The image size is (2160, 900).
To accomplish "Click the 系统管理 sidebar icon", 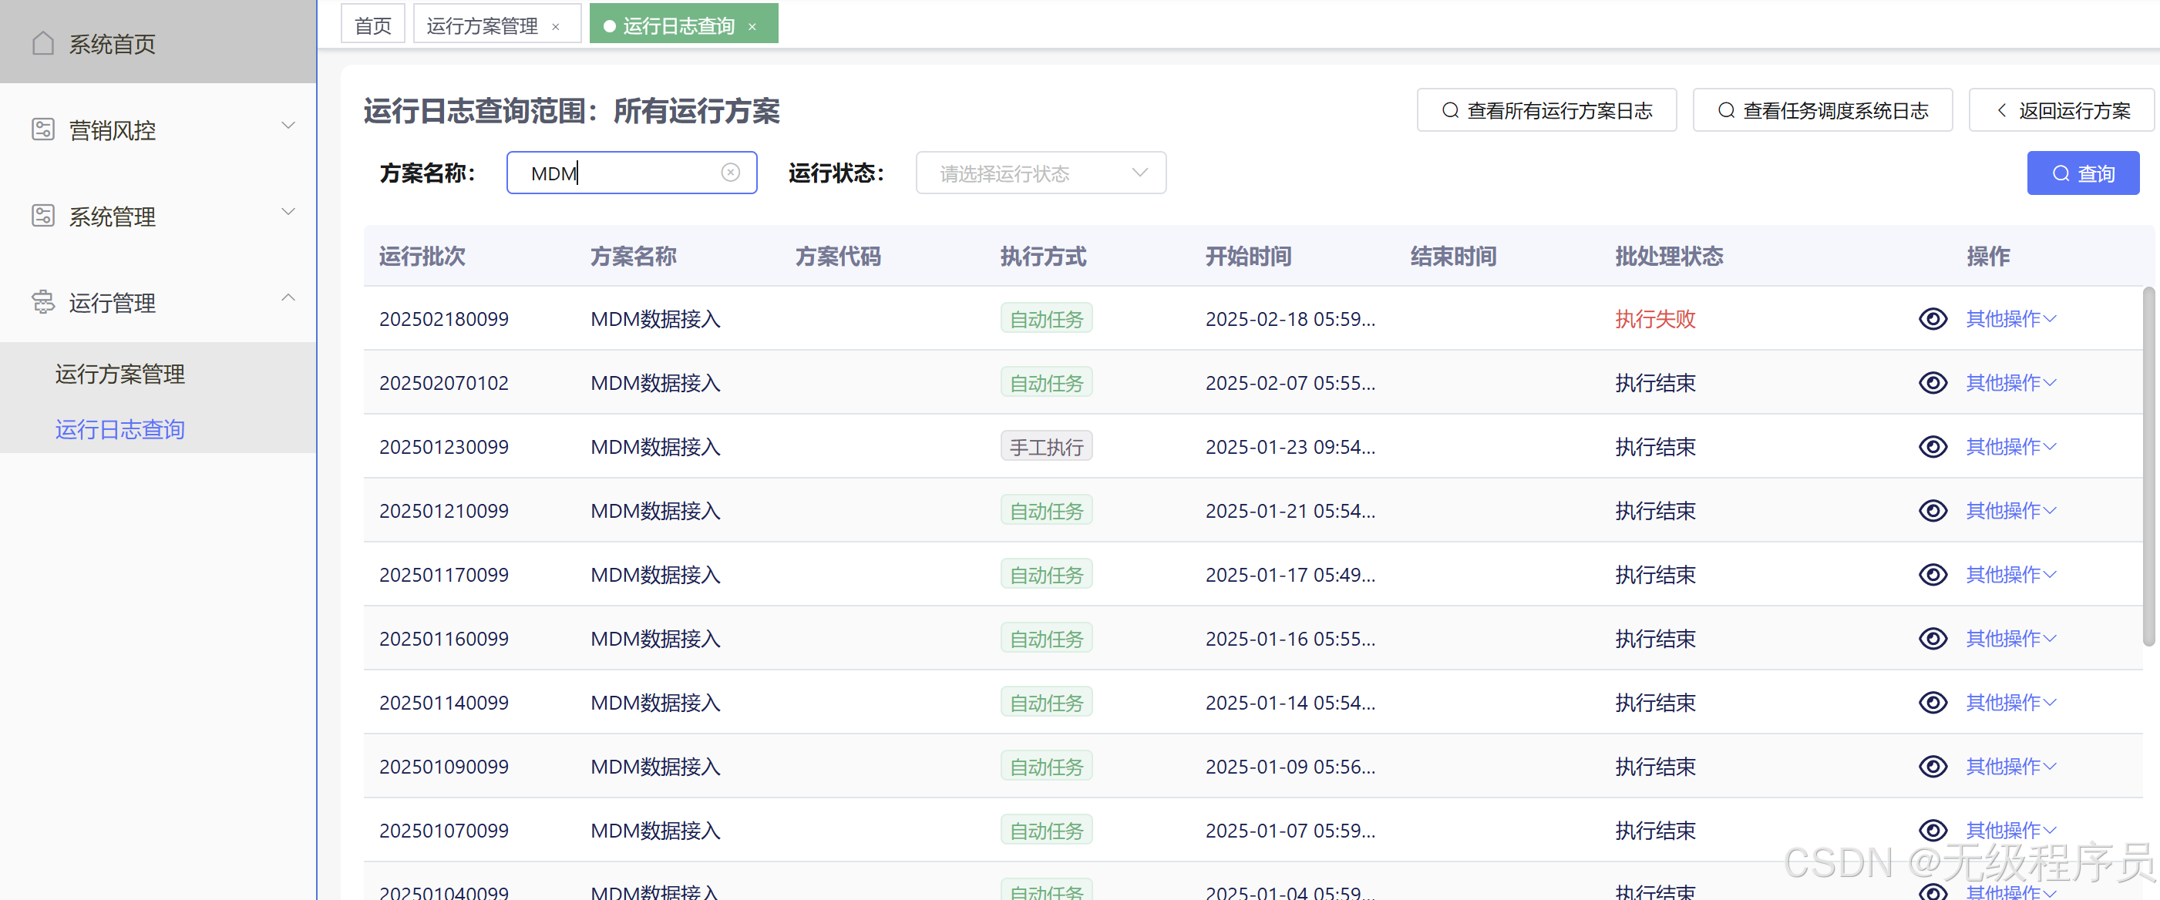I will point(42,215).
